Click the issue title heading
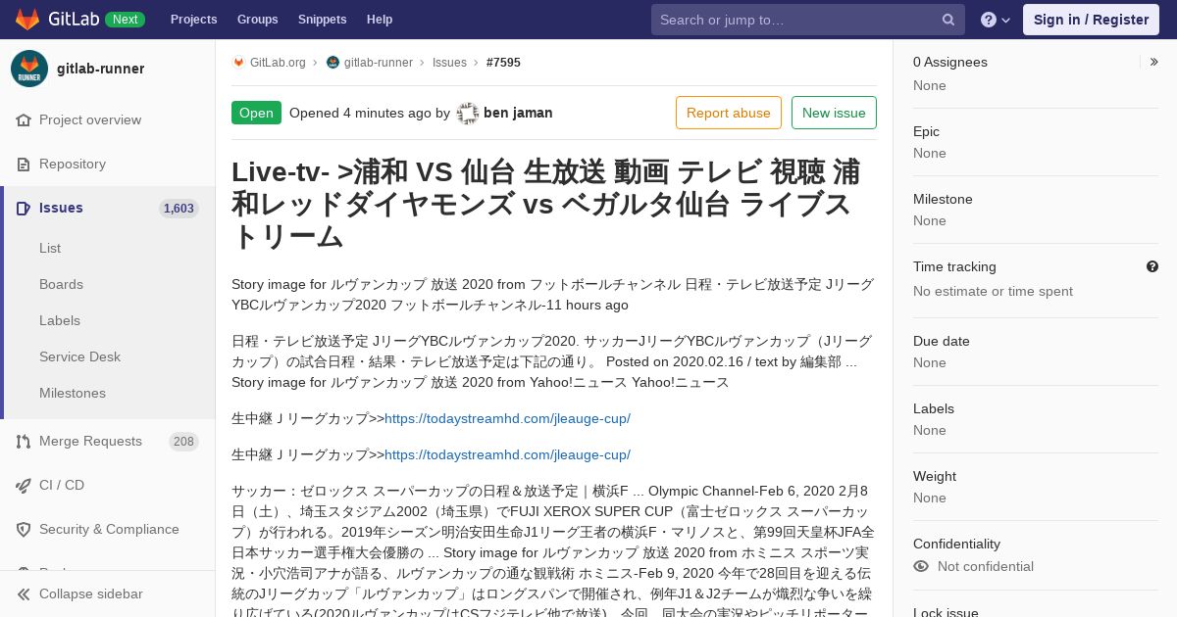The image size is (1177, 617). [x=554, y=204]
